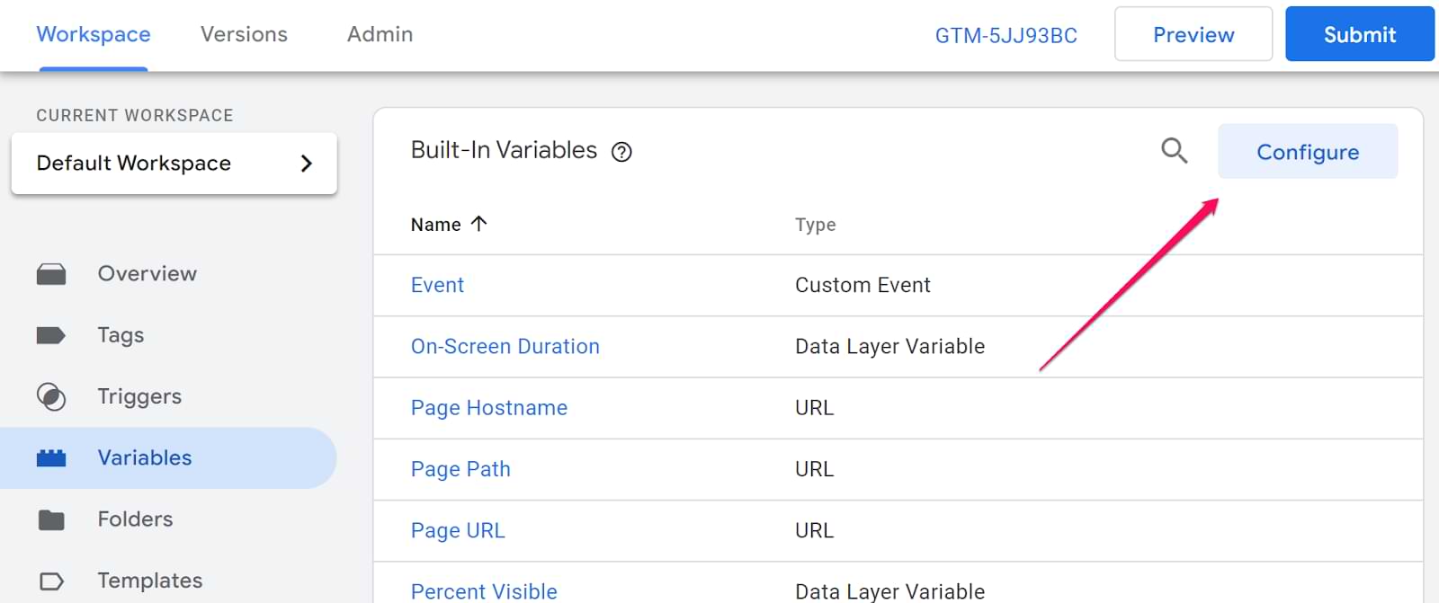Open search with the magnifier icon
Screen dimensions: 1439x603
point(1174,151)
